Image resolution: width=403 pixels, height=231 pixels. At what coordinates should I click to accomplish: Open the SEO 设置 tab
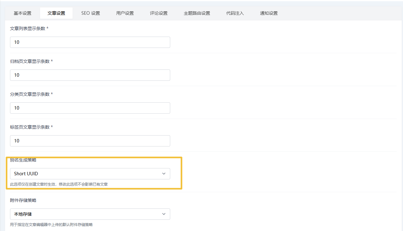coord(90,13)
